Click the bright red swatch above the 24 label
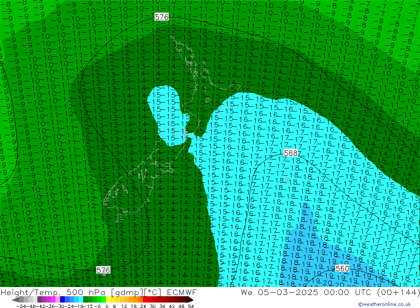 145,300
